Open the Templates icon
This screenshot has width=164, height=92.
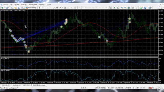[150, 8]
